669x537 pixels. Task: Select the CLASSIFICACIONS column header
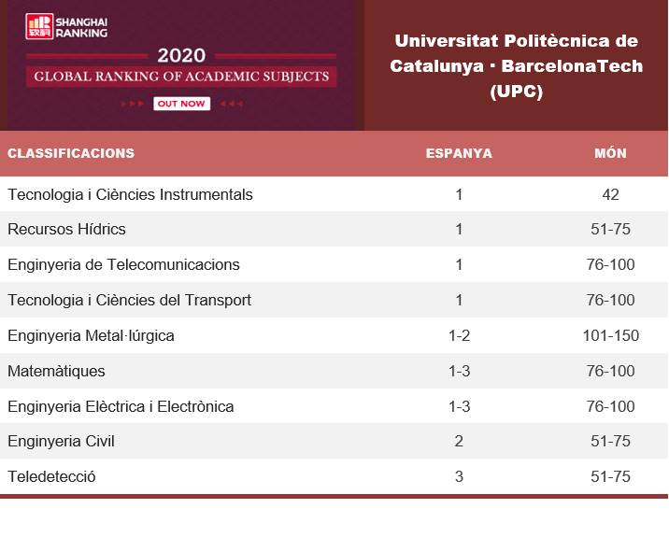click(71, 153)
